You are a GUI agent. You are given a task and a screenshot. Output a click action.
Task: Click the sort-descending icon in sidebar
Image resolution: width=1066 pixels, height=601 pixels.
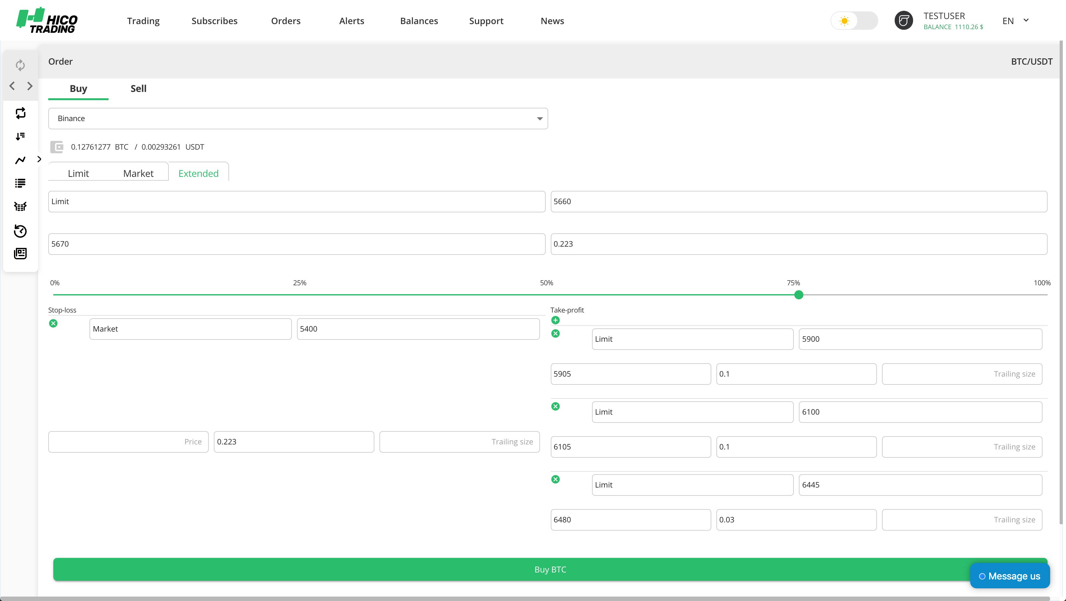pyautogui.click(x=20, y=136)
